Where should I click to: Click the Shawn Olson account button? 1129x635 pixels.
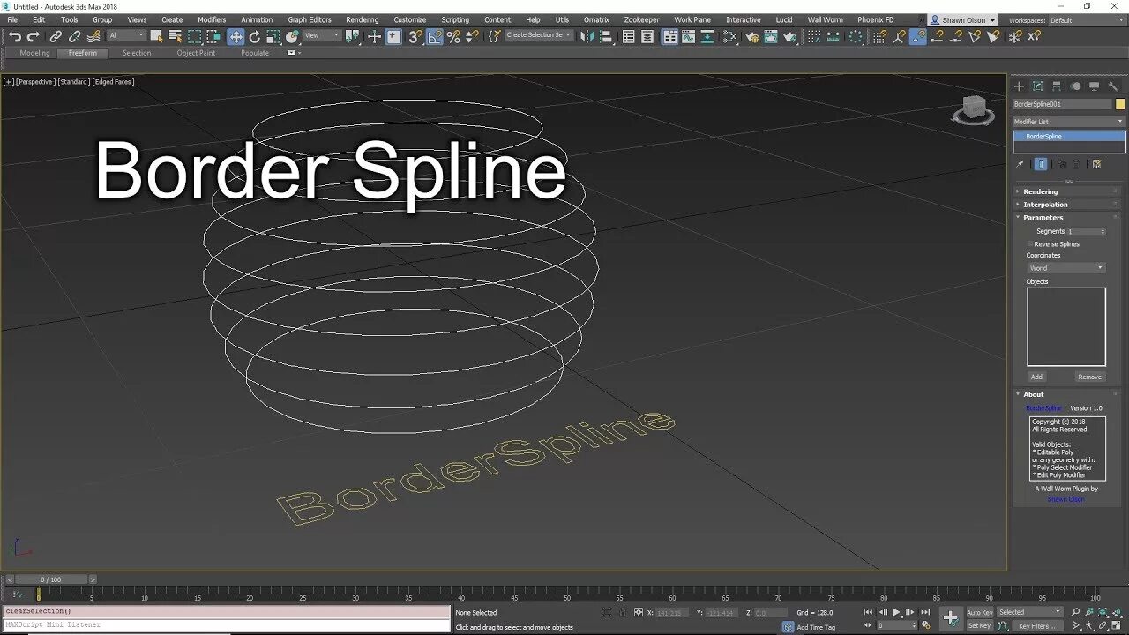pyautogui.click(x=963, y=19)
